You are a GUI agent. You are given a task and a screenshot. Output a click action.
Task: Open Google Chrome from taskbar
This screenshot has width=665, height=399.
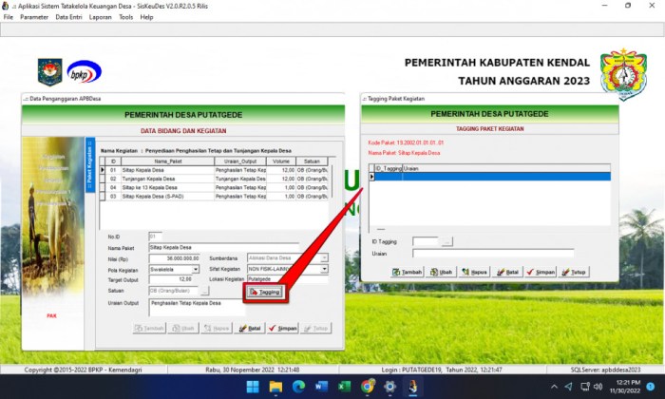(368, 387)
